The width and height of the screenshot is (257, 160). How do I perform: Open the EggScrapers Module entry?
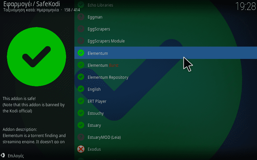[166, 41]
